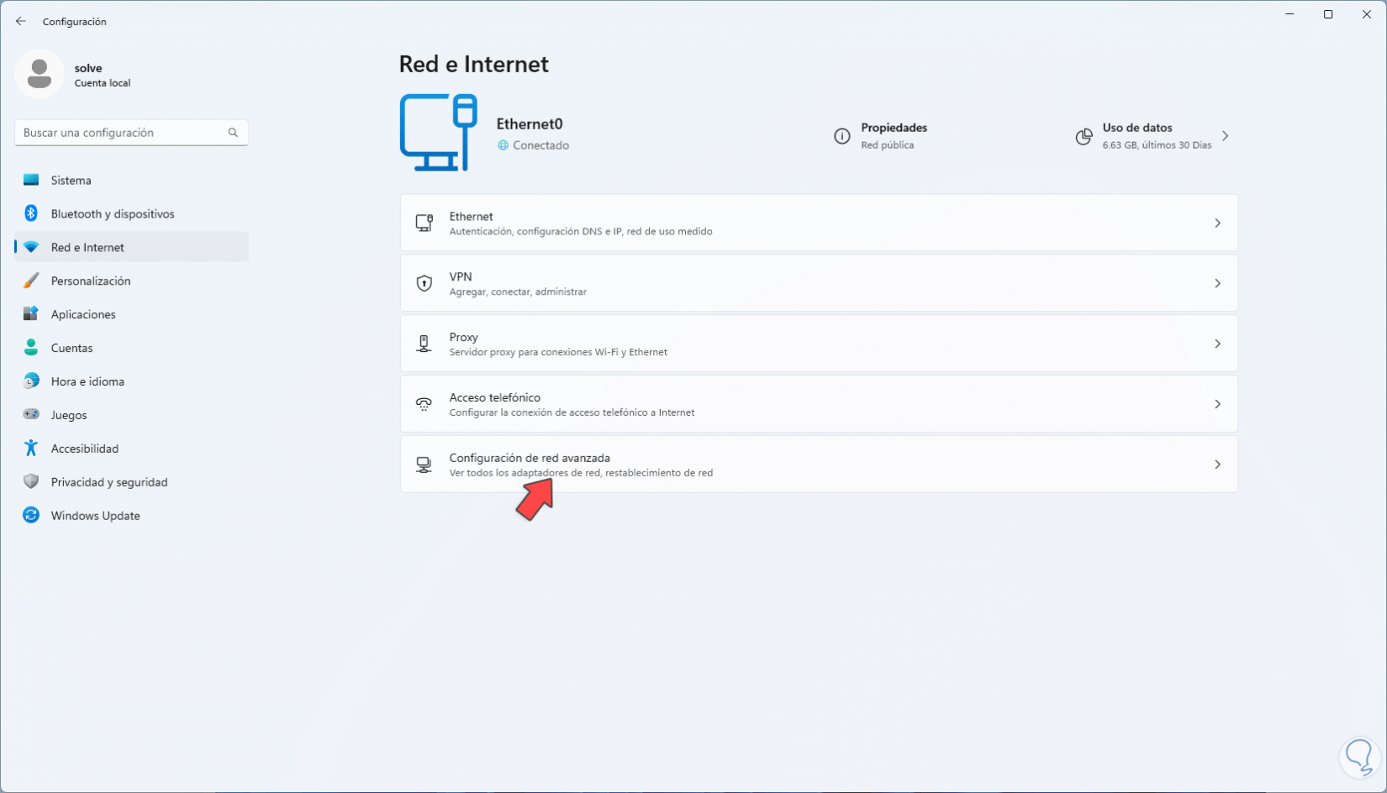
Task: Click the search magnifier icon
Action: coord(233,133)
